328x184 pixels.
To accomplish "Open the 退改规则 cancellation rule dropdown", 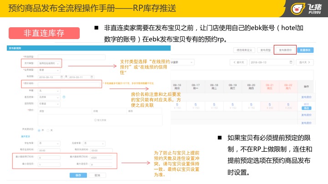I will (x=49, y=104).
